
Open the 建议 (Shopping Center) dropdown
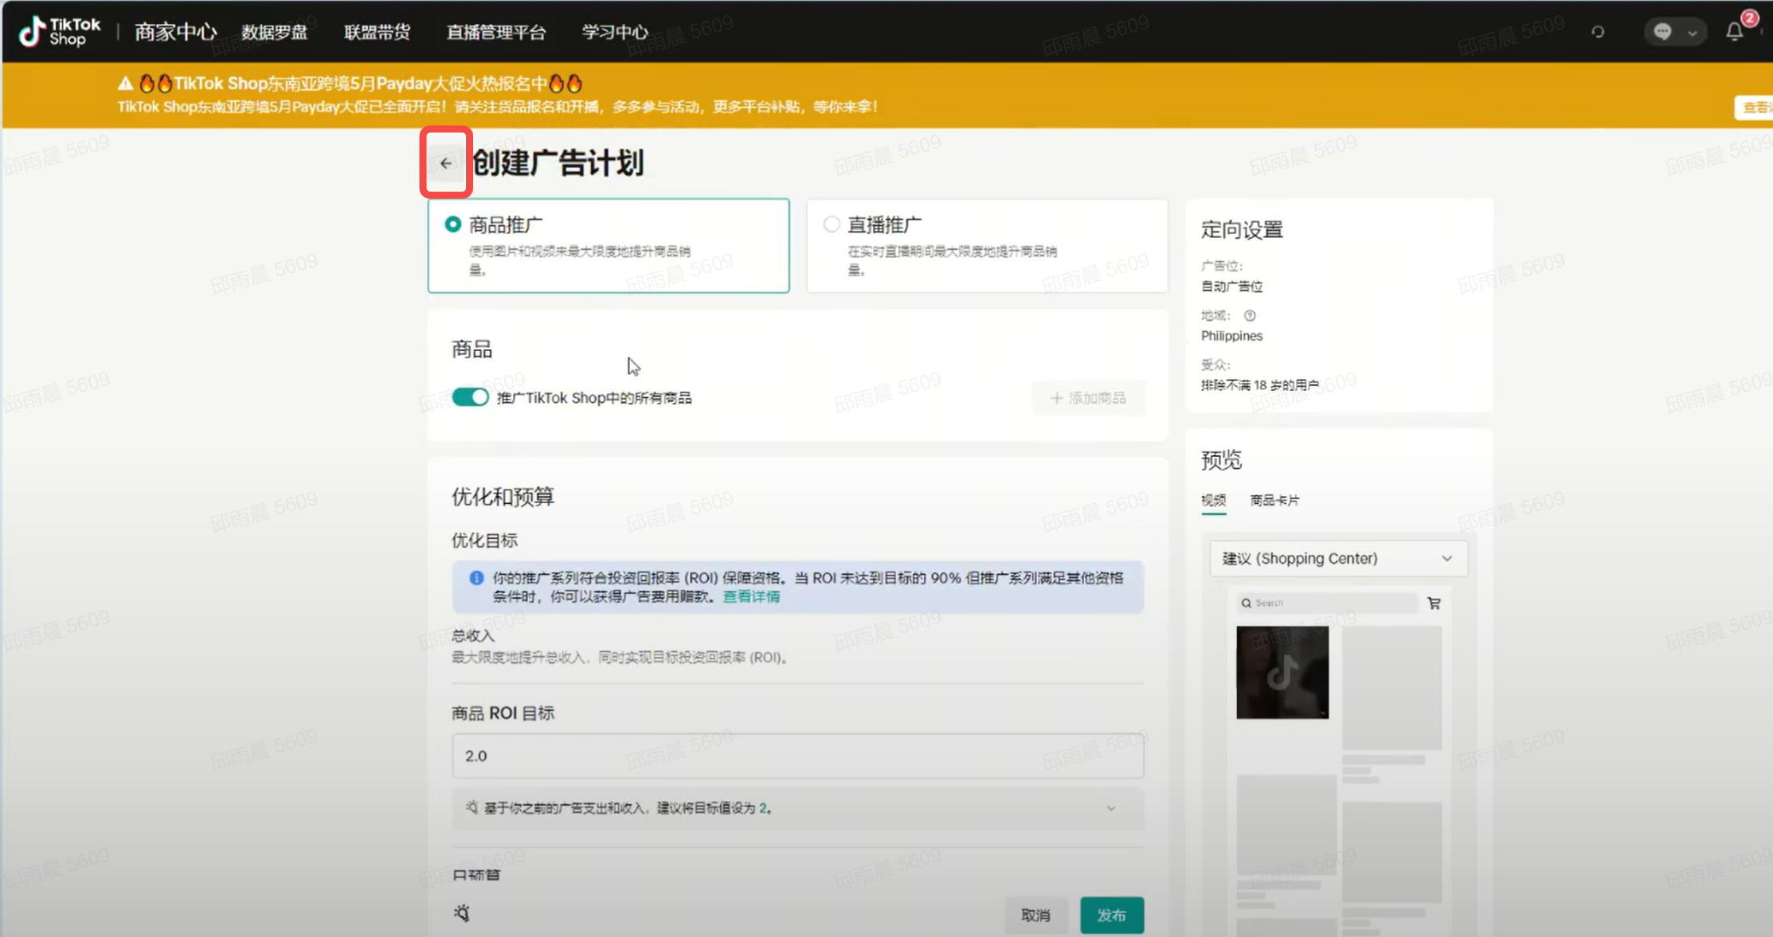(x=1337, y=558)
